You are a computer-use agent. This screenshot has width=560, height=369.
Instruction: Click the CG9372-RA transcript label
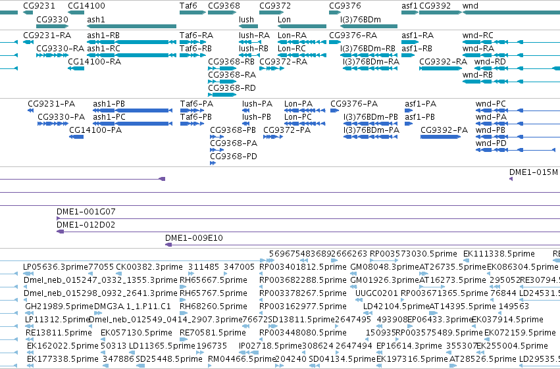283,61
